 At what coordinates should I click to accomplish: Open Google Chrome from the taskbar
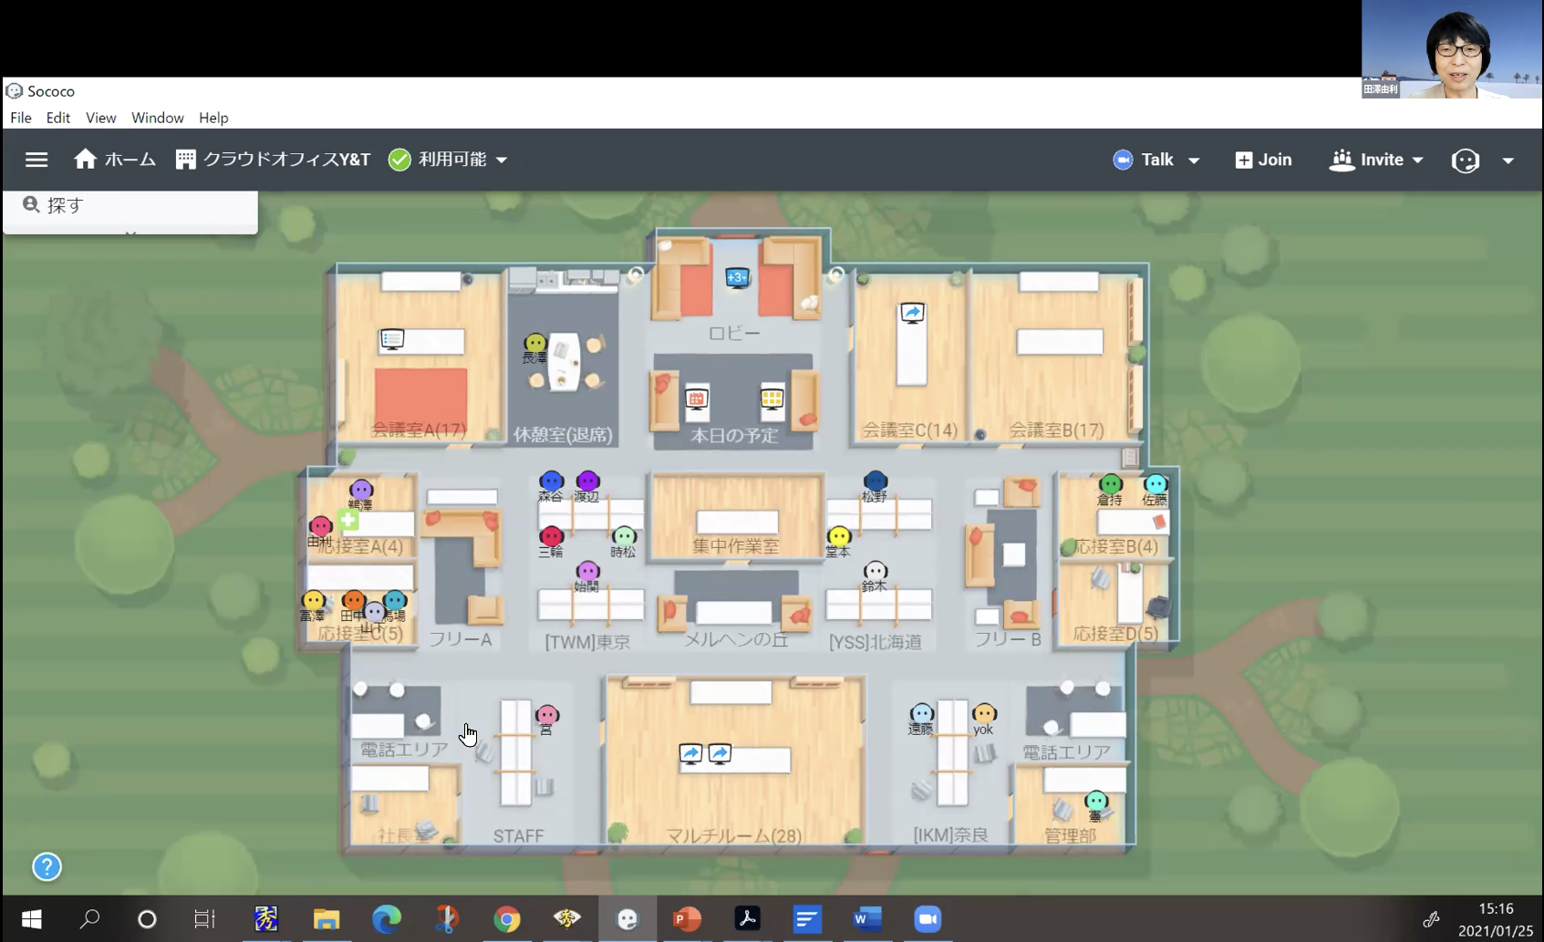[x=506, y=919]
